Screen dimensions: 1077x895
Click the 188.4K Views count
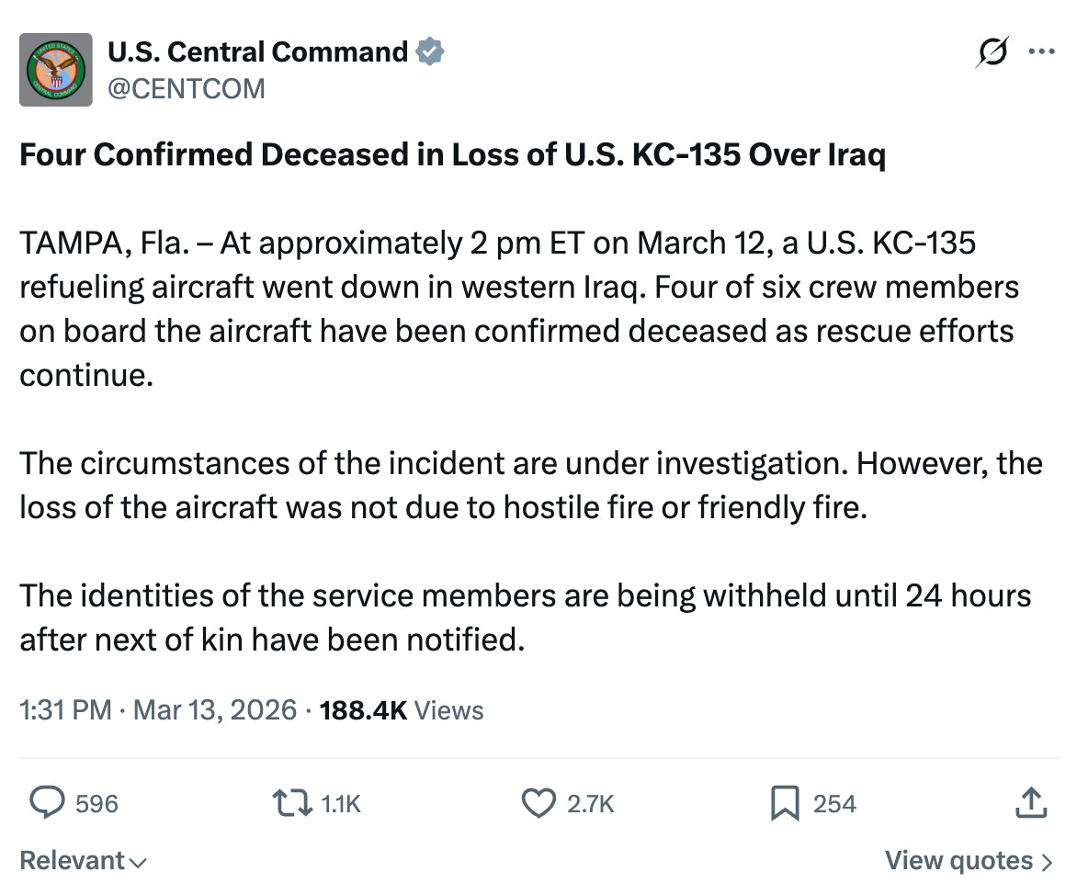click(401, 709)
